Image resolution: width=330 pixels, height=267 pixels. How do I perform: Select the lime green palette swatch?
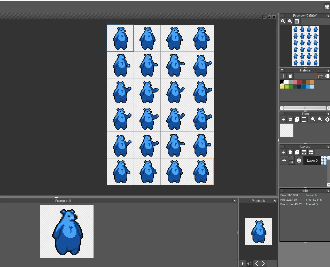pyautogui.click(x=286, y=86)
